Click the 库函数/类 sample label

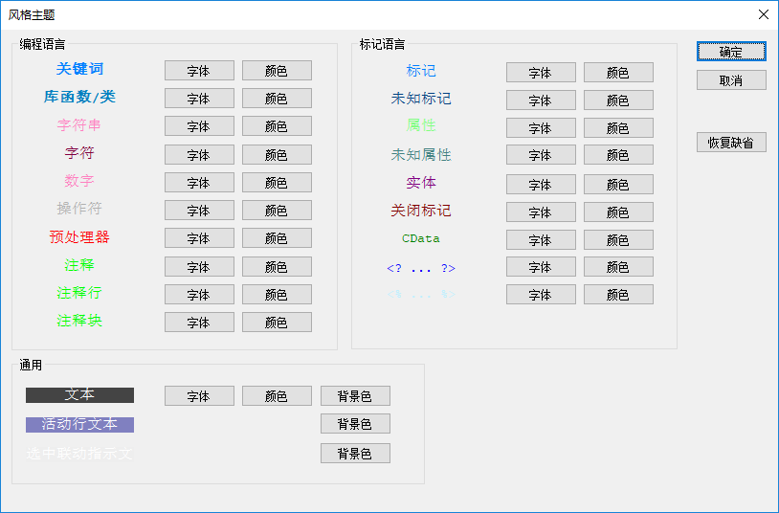[x=79, y=97]
